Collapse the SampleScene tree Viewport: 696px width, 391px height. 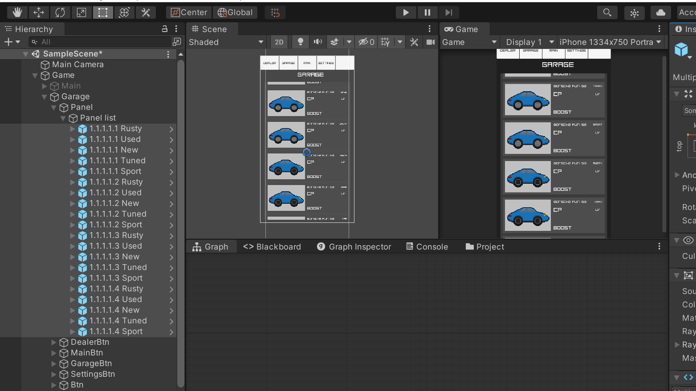click(25, 54)
